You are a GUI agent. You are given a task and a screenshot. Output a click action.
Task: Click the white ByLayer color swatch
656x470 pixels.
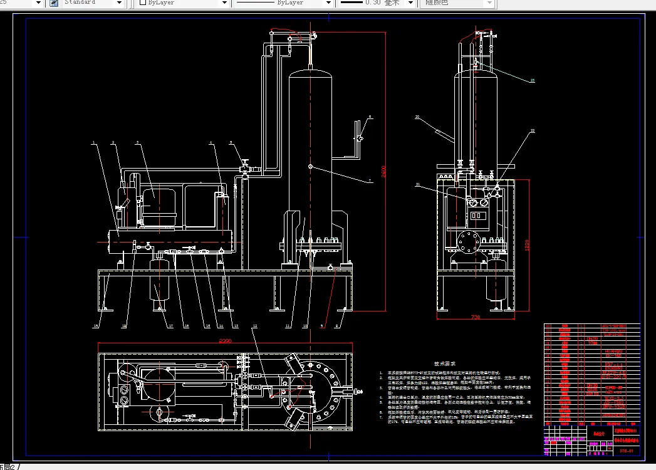(x=143, y=3)
